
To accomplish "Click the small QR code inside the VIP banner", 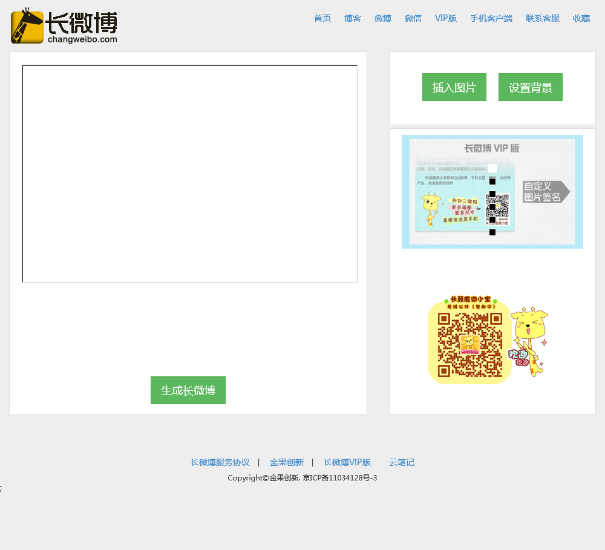I will pos(497,206).
